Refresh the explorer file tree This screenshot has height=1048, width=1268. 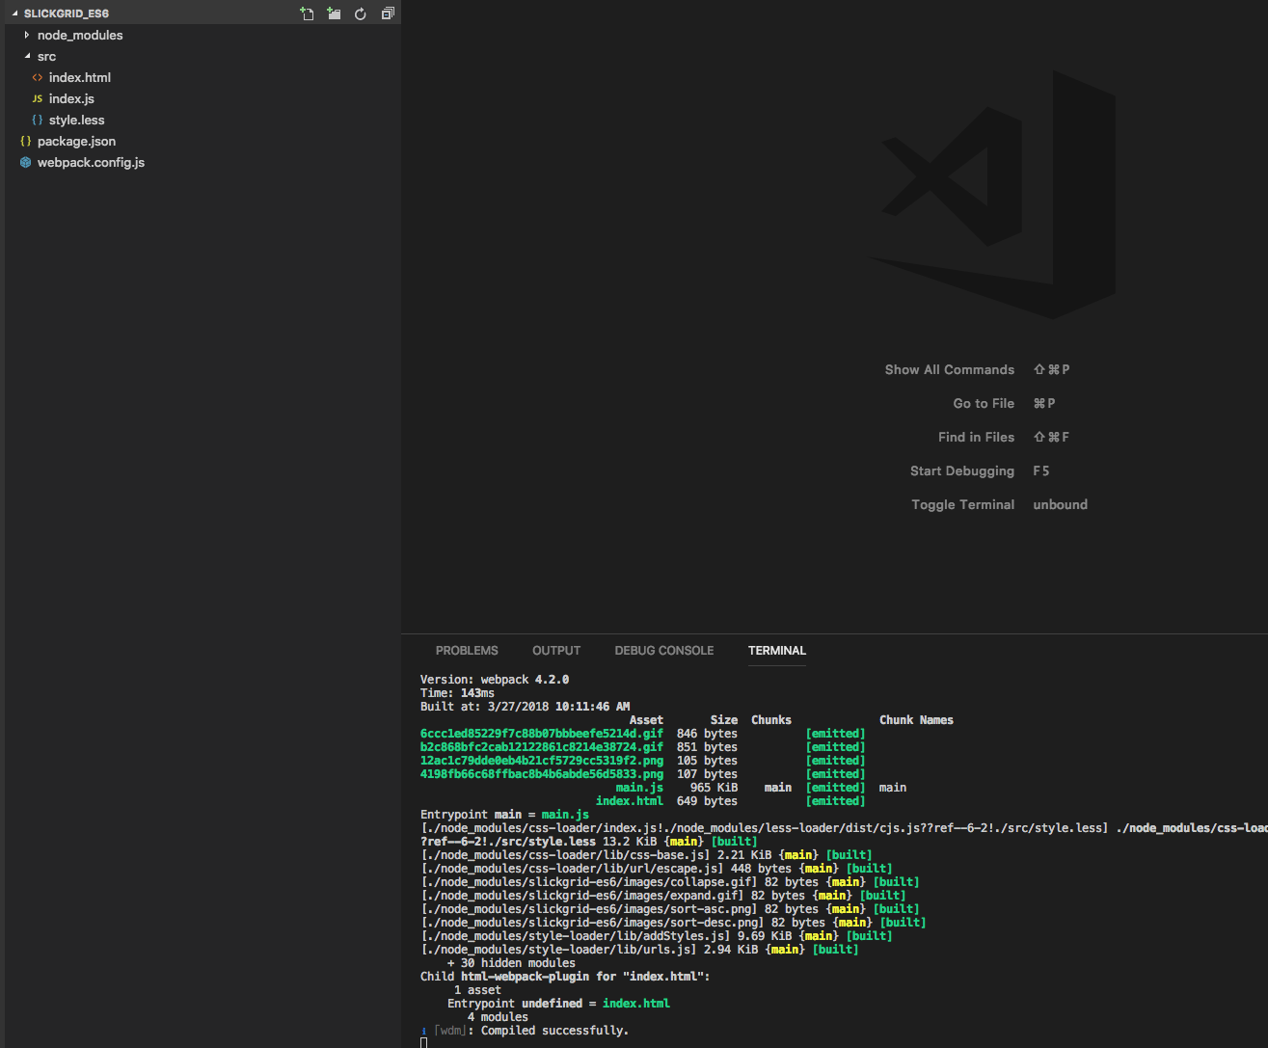(x=361, y=13)
